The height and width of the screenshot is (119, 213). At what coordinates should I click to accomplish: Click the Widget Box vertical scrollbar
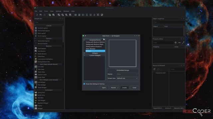[63, 34]
